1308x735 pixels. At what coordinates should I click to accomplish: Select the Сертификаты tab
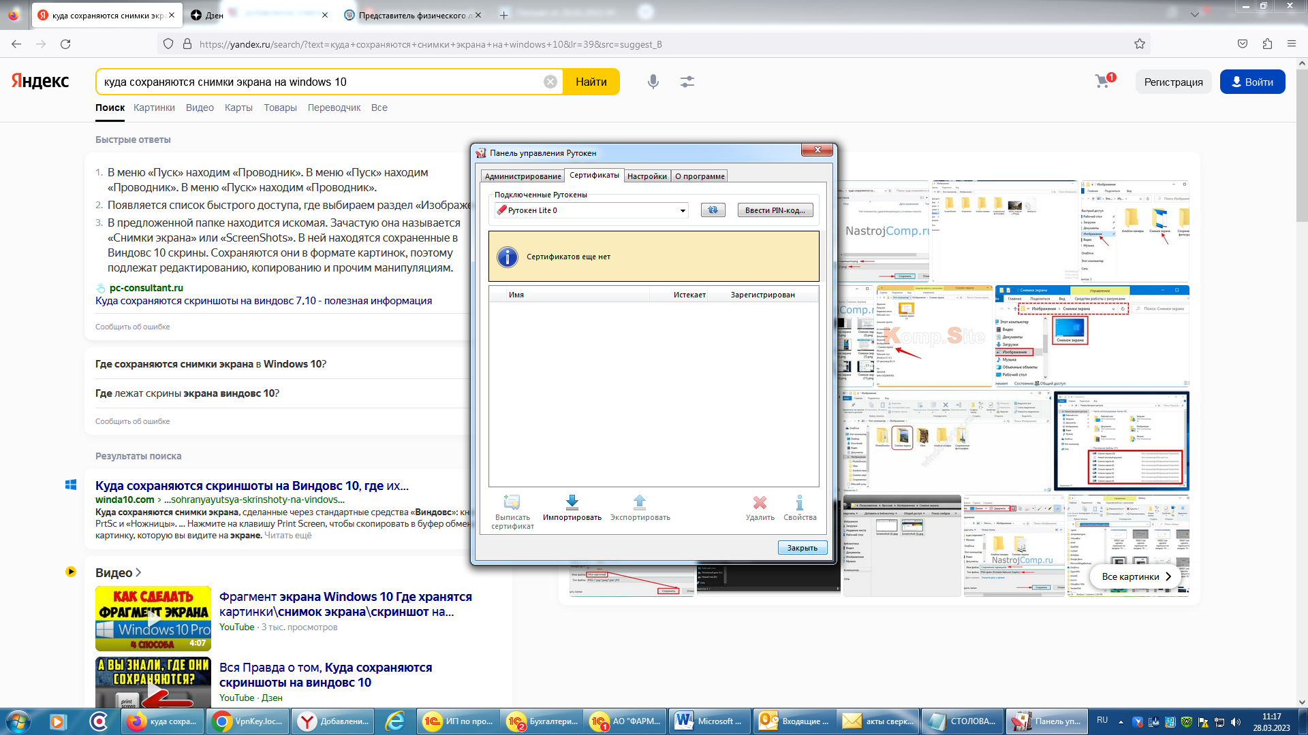[x=594, y=175]
